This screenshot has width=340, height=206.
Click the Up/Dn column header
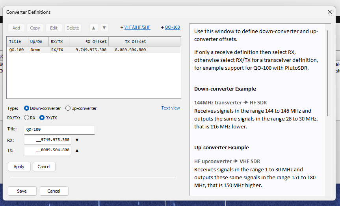click(x=38, y=41)
